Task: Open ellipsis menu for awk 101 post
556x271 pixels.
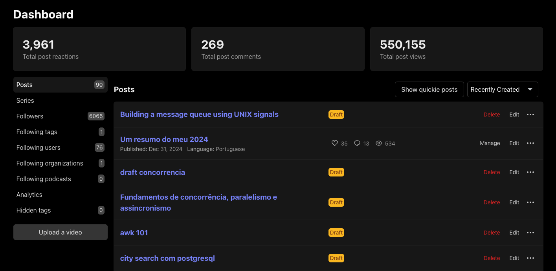Action: [x=530, y=233]
